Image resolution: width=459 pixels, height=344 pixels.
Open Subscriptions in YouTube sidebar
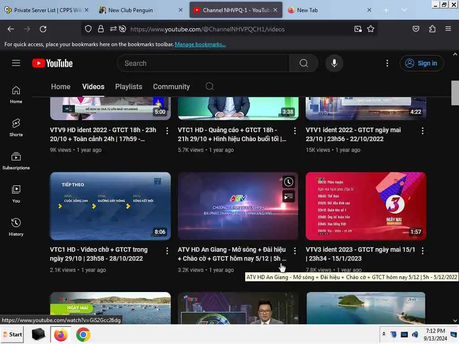click(x=16, y=161)
